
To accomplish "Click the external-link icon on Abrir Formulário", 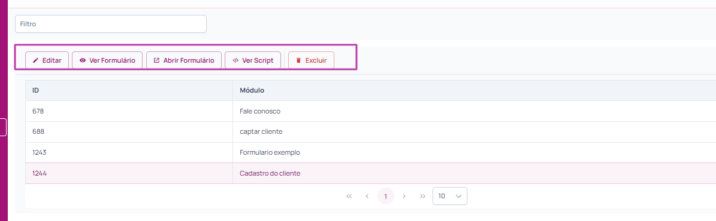I will tap(156, 60).
